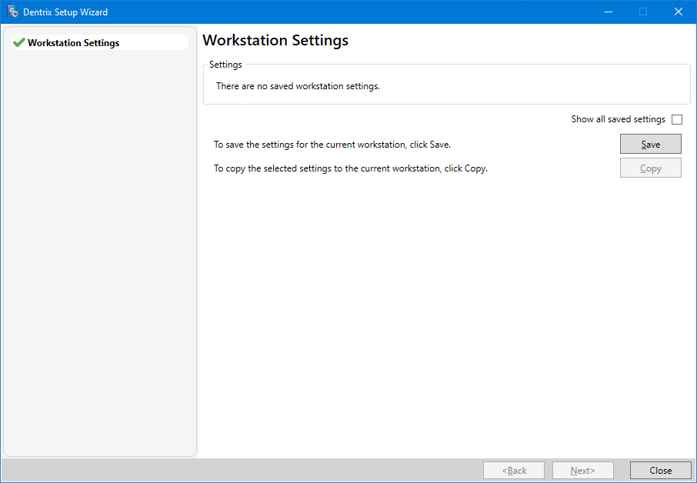Click the green checkmark beside Workstation Settings
Viewport: 697px width, 483px height.
pos(18,43)
